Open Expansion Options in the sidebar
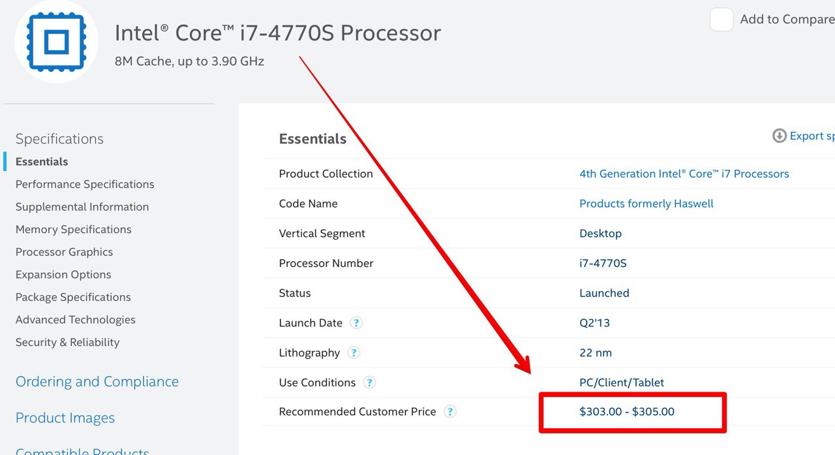835x455 pixels. click(x=63, y=274)
